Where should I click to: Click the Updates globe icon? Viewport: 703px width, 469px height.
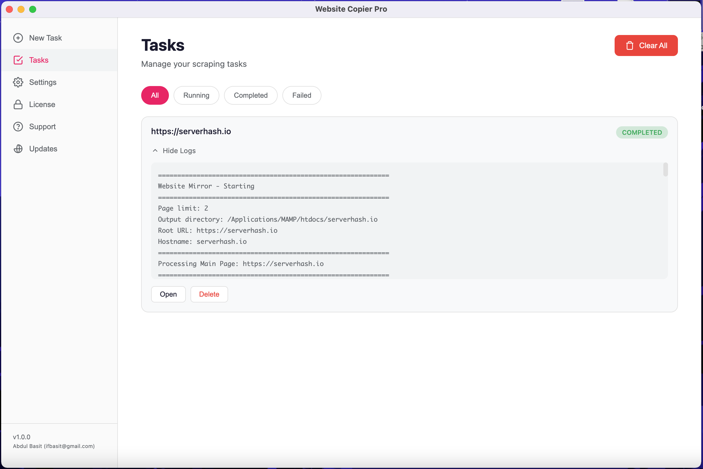coord(18,149)
